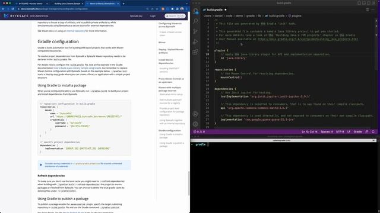
Task: Switch to the BYTESAFE Access tokens tab
Action: (x=31, y=4)
